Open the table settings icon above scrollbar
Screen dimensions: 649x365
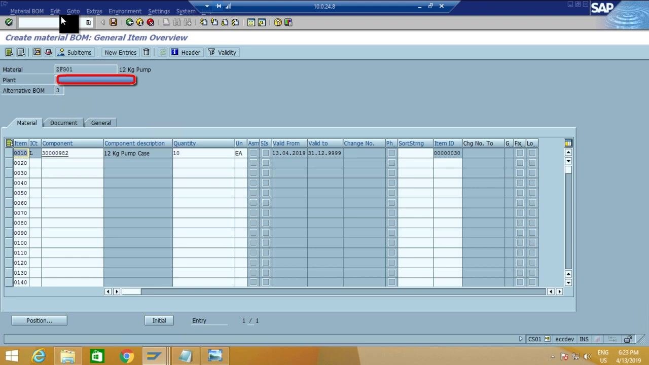point(568,143)
